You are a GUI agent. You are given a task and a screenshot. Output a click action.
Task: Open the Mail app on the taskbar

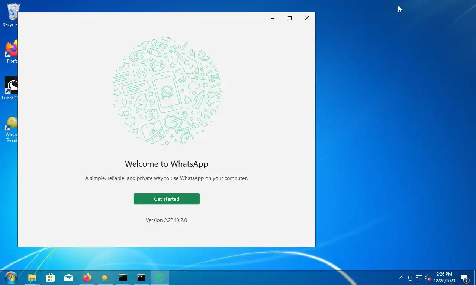tap(68, 278)
